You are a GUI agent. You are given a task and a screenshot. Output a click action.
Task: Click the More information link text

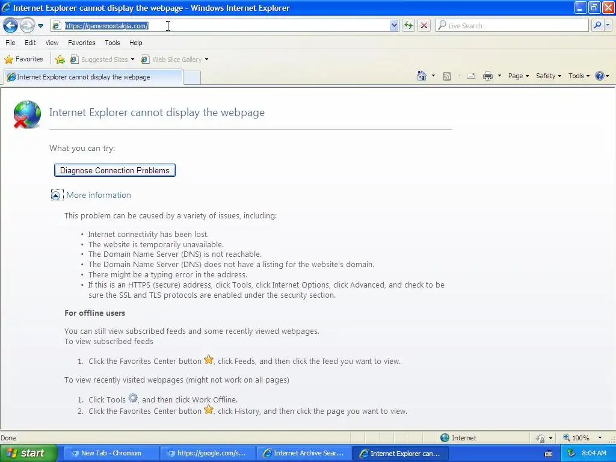coord(99,196)
